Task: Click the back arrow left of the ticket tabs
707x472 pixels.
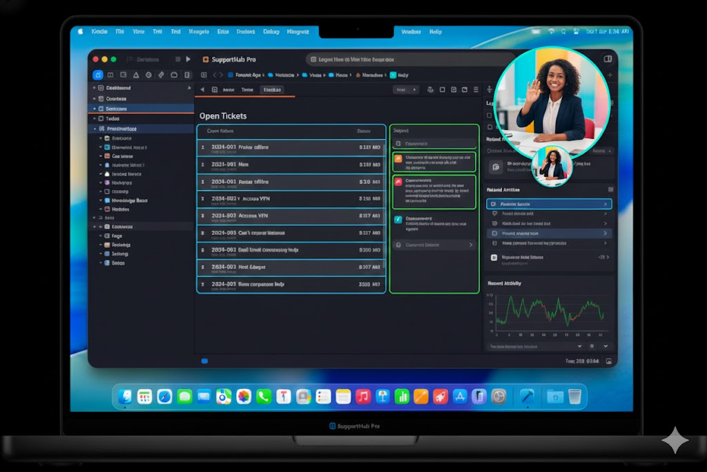Action: click(202, 90)
